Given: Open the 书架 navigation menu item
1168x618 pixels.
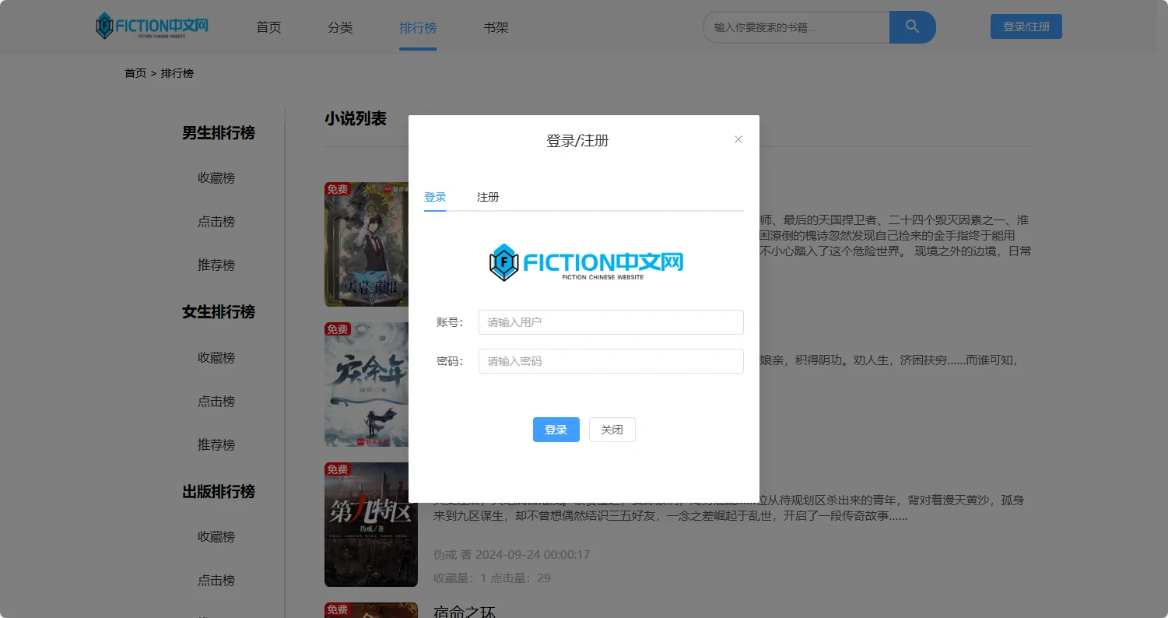Looking at the screenshot, I should [x=496, y=28].
